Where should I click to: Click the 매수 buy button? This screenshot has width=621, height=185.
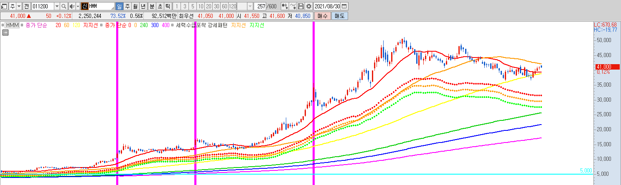tap(323, 16)
